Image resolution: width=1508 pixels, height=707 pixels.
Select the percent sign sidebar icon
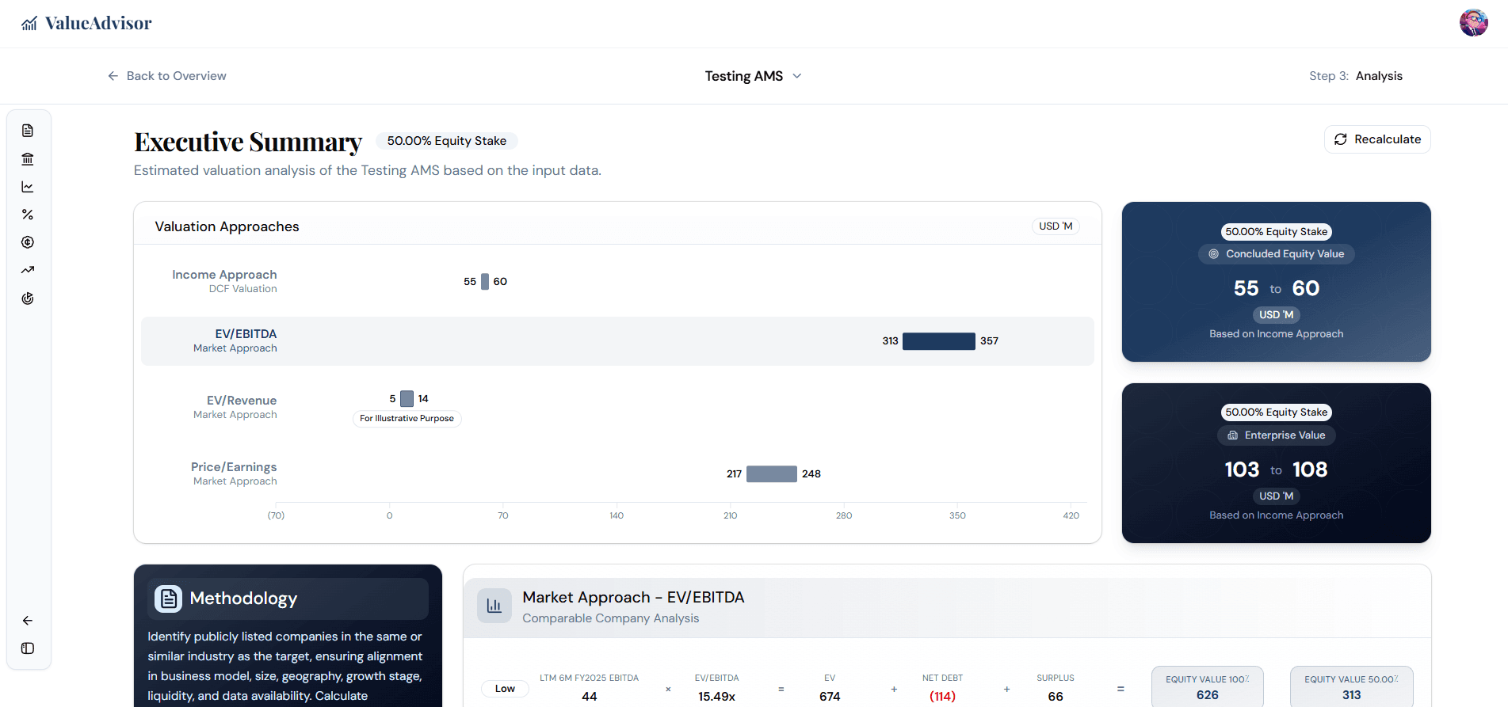pyautogui.click(x=28, y=215)
